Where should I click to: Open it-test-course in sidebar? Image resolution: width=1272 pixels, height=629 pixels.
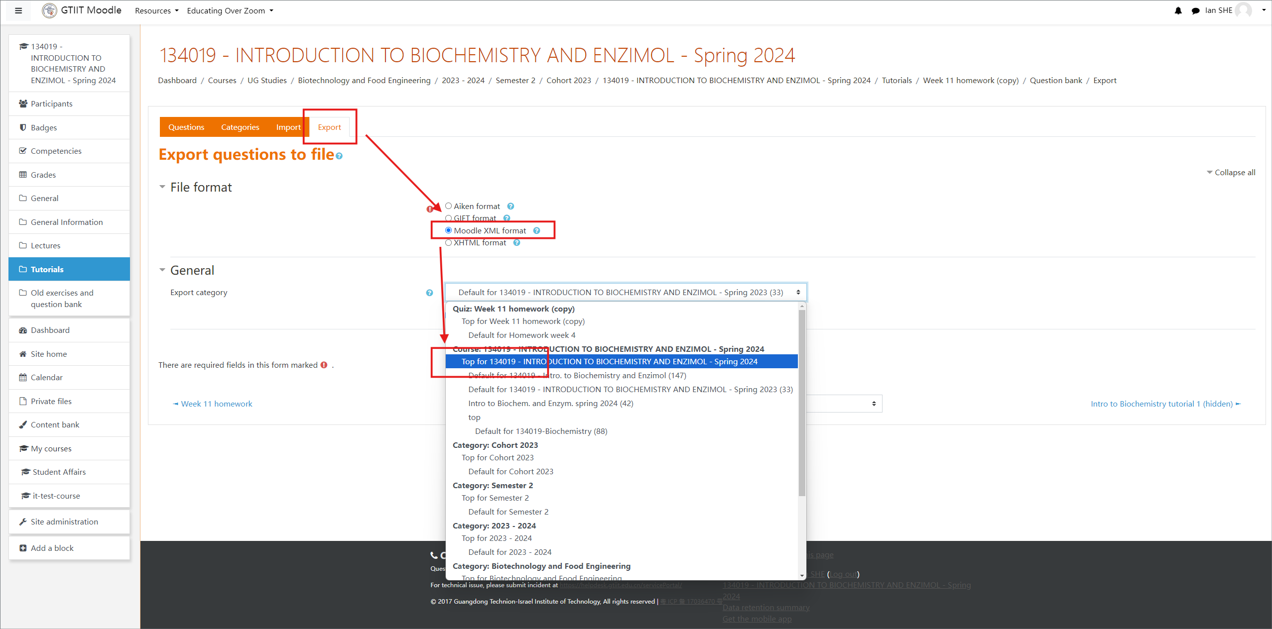(69, 496)
